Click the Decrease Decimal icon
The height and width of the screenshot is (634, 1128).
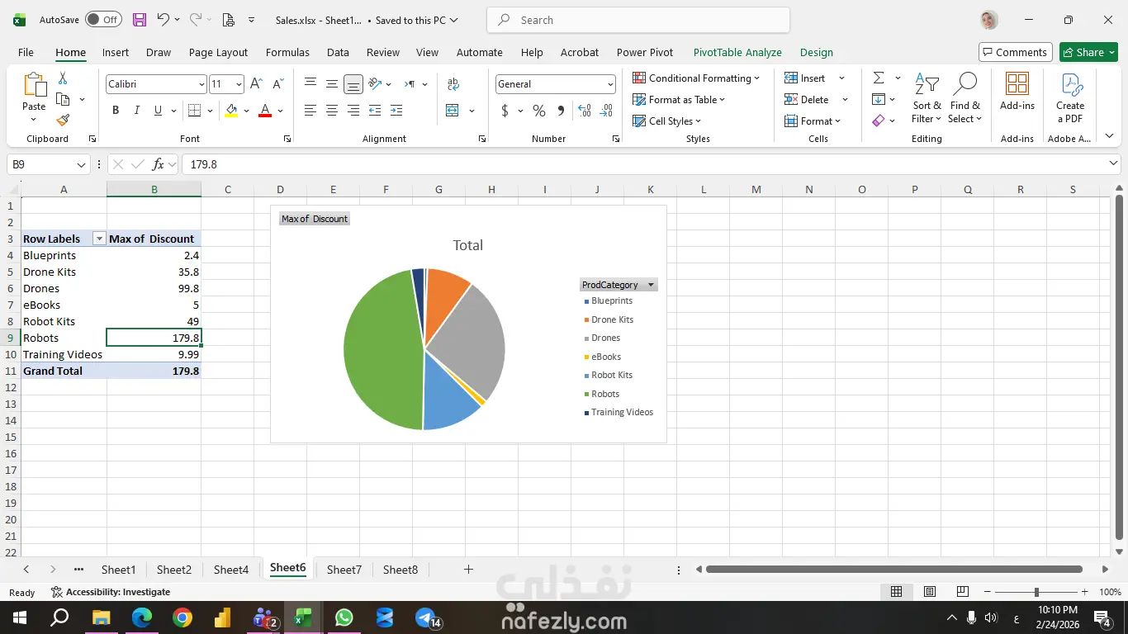[x=607, y=111]
